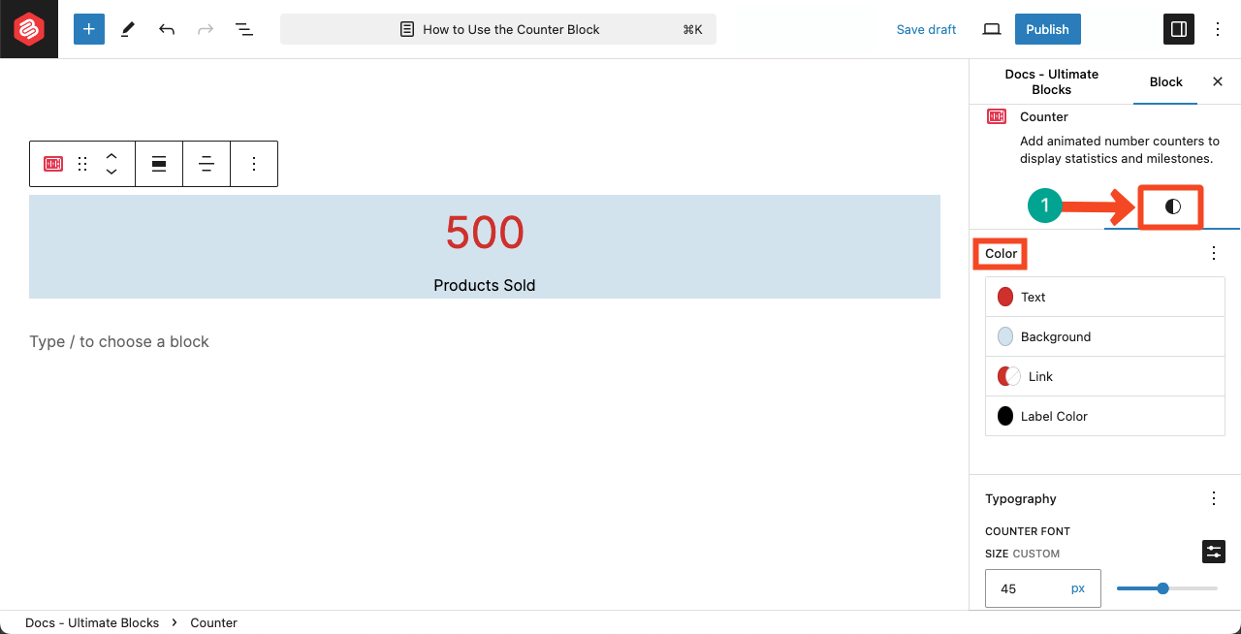Click the site logo in top-left corner

(29, 29)
